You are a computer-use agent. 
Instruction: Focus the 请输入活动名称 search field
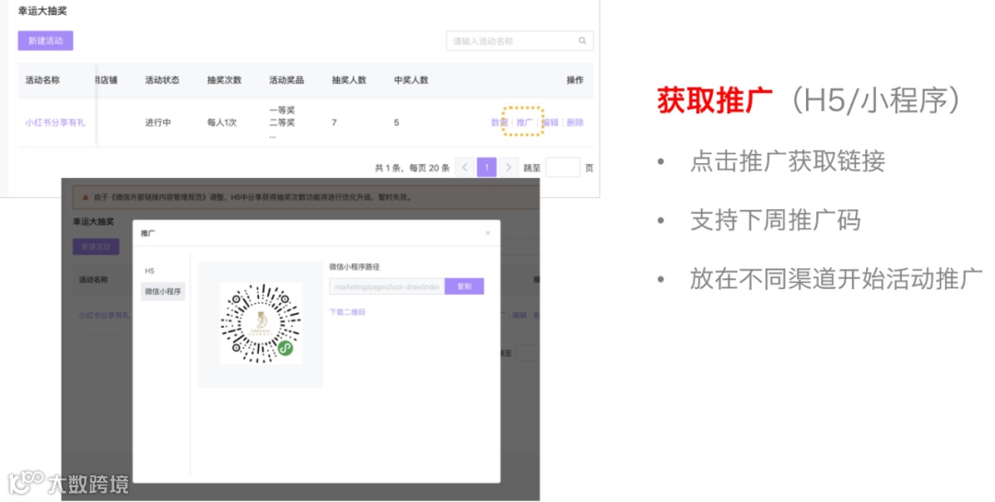click(x=520, y=41)
